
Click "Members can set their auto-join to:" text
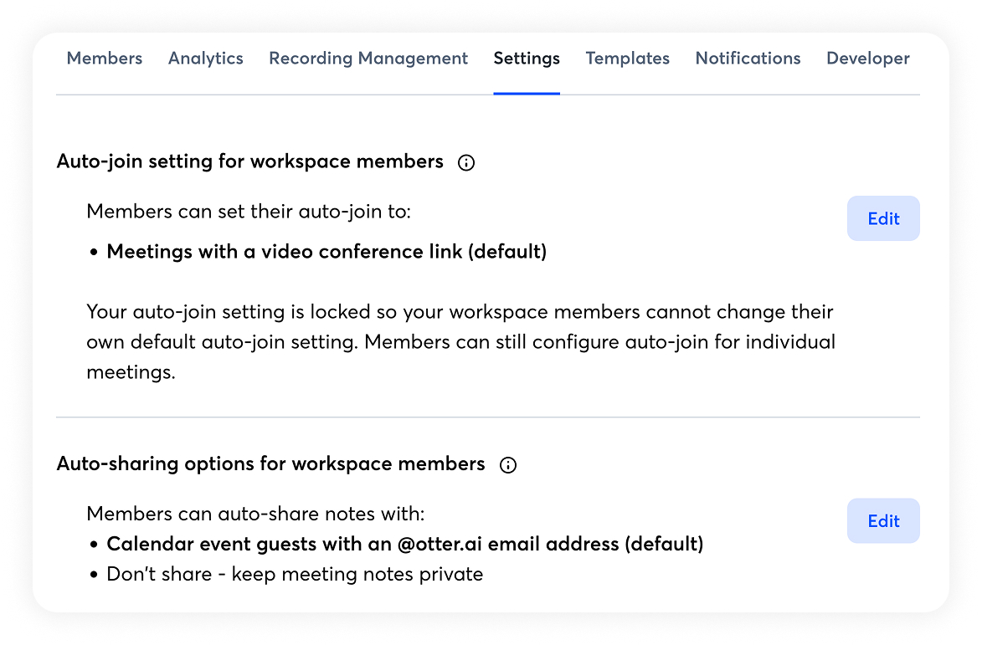click(249, 212)
